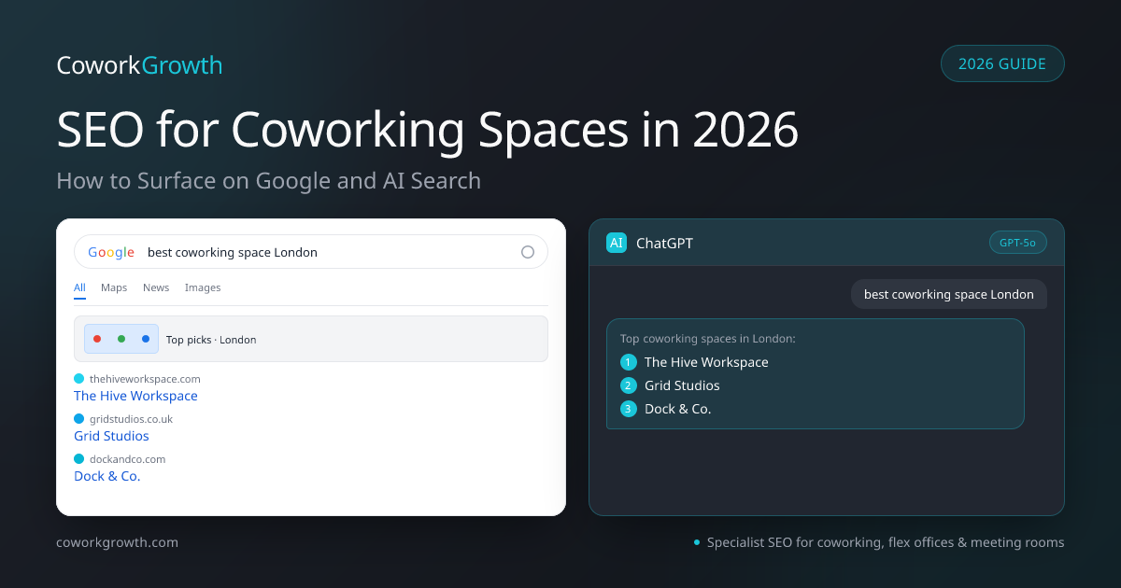This screenshot has height=588, width=1121.
Task: Click number 1 badge beside The Hive Workspace
Action: point(629,362)
